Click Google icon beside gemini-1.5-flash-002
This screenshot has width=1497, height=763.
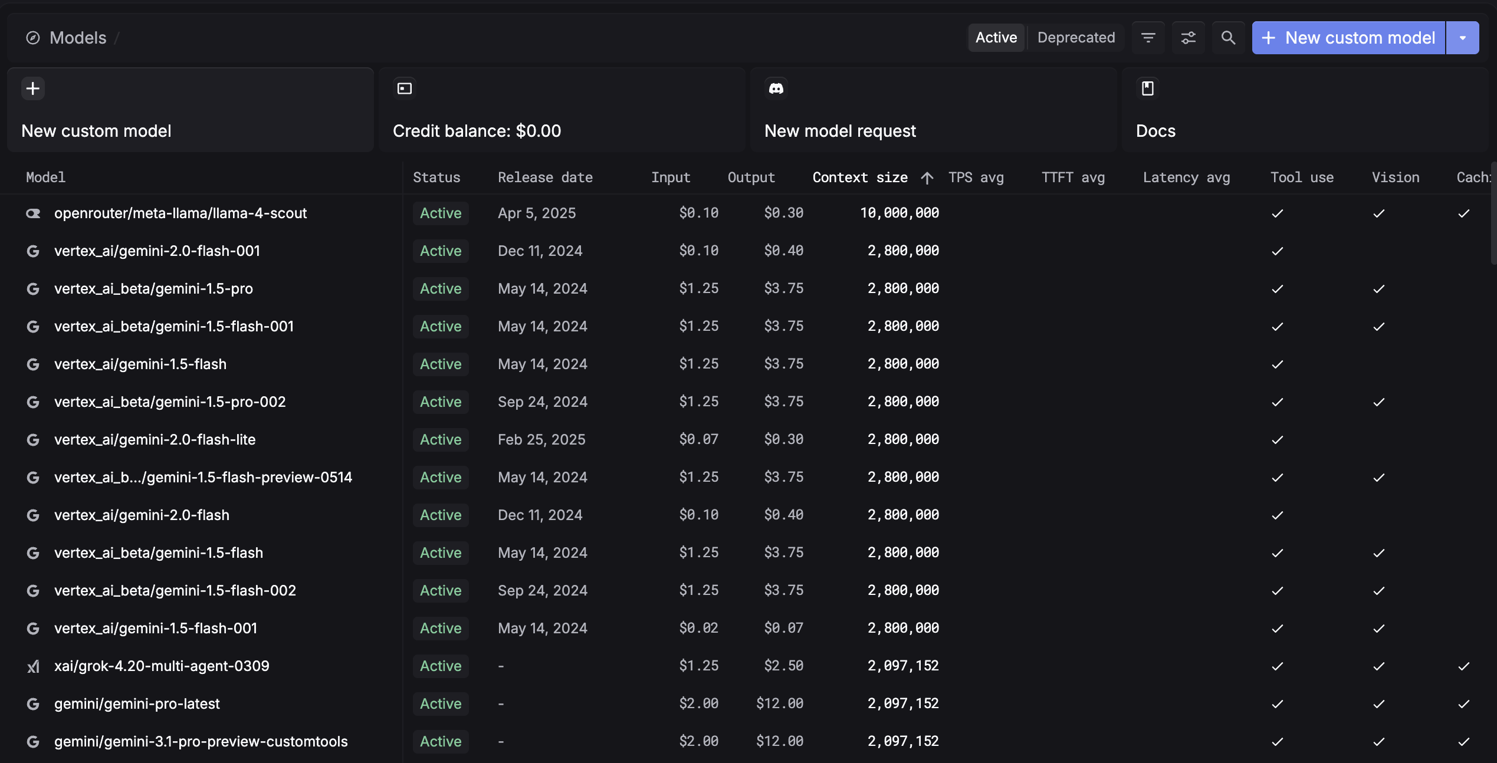click(33, 591)
